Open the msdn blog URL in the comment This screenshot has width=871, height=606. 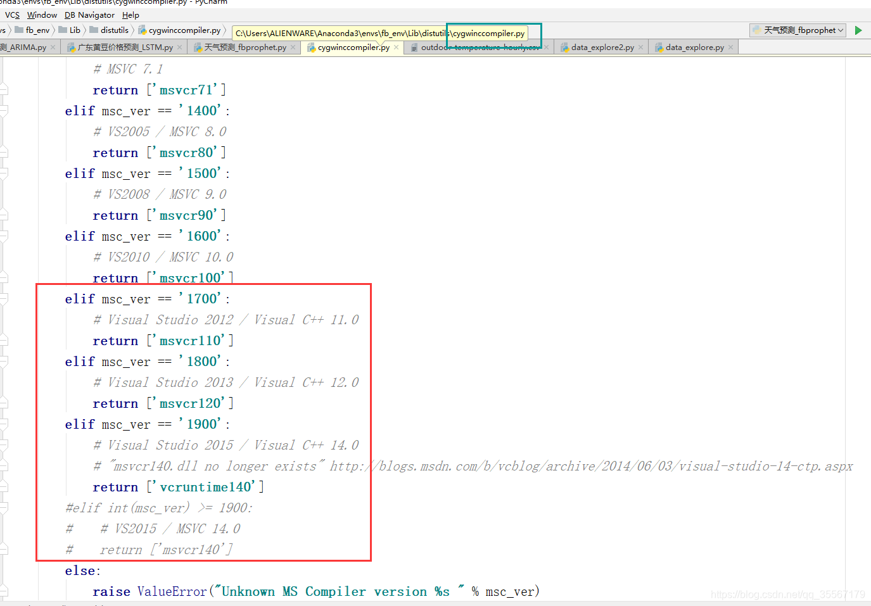pyautogui.click(x=592, y=466)
